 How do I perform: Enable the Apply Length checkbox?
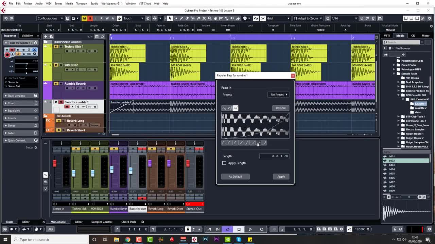point(224,163)
